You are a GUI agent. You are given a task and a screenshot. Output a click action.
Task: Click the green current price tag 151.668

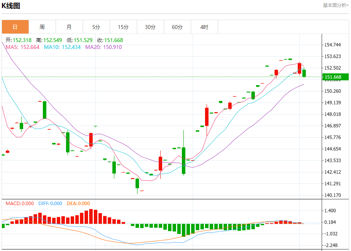335,77
